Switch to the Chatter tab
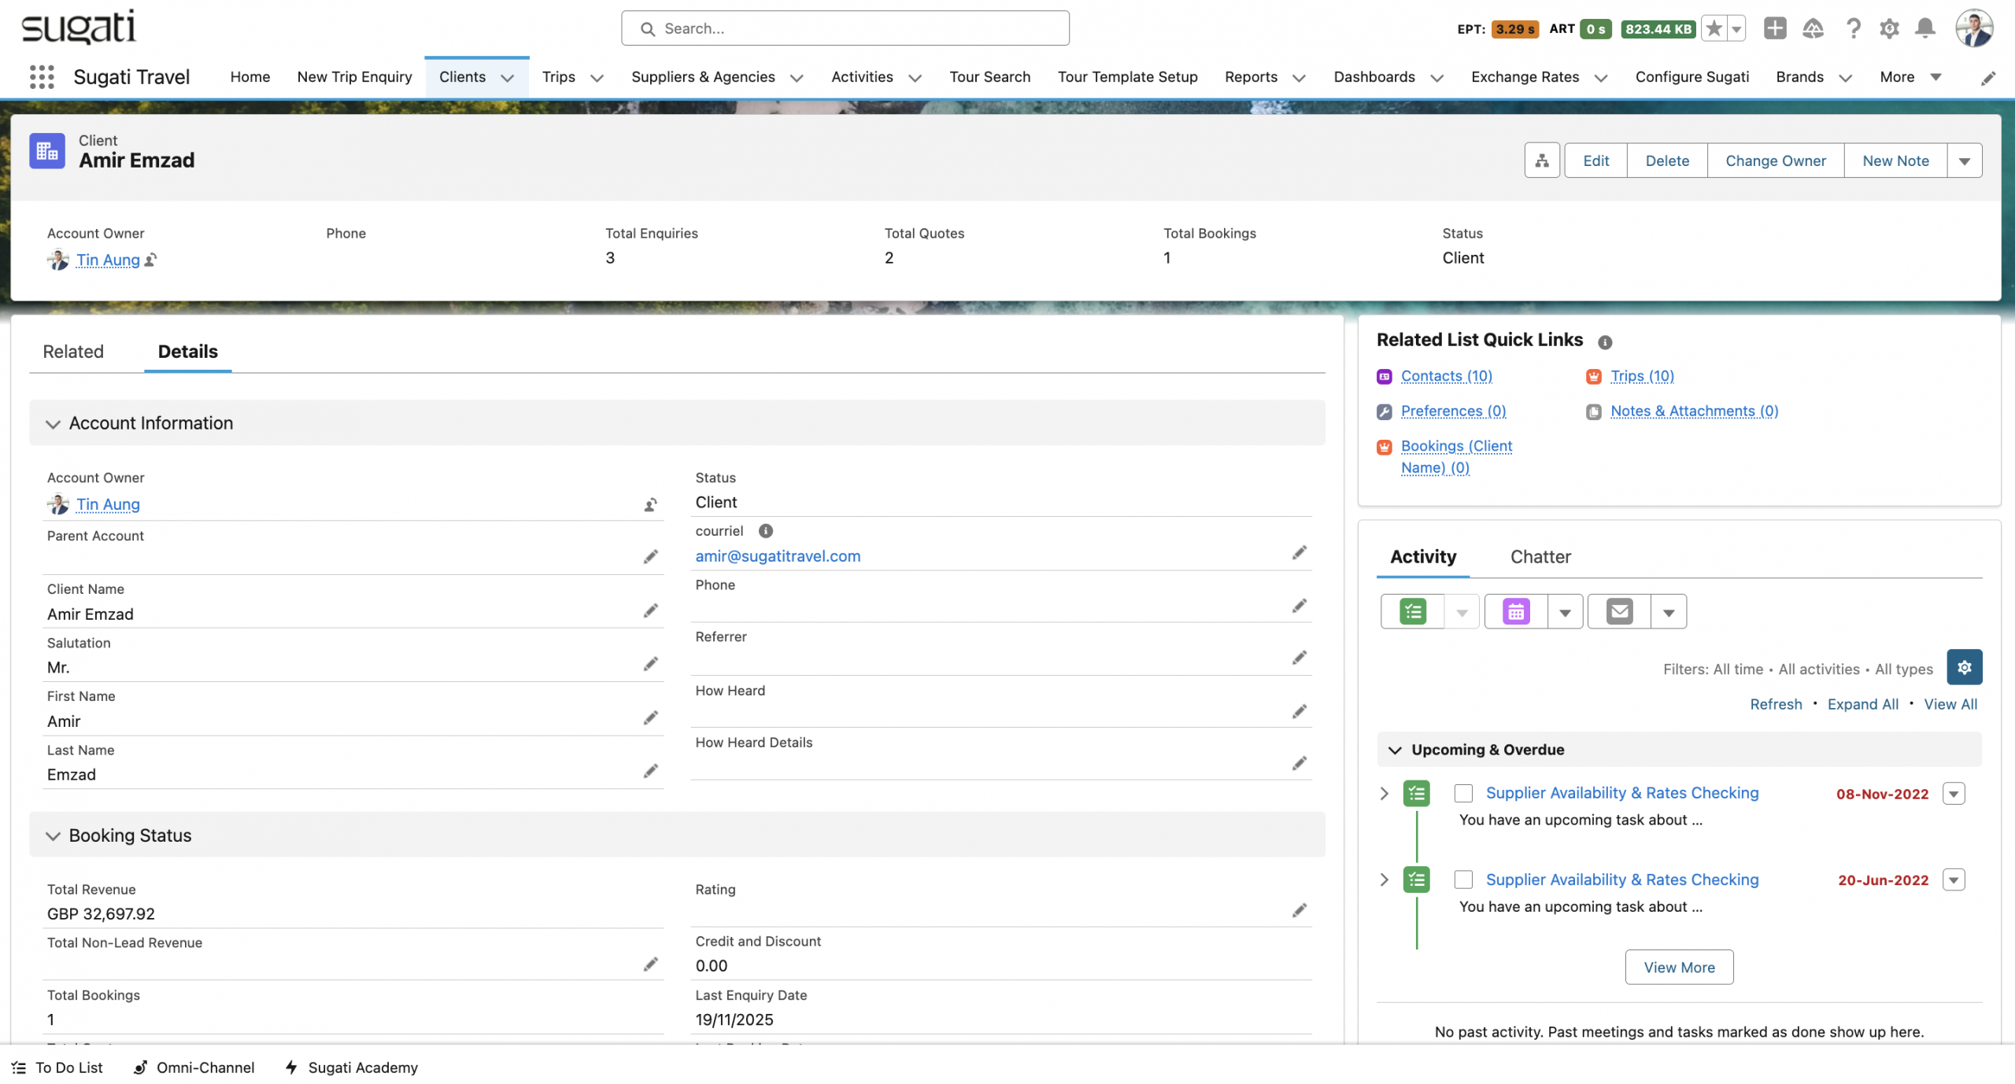The image size is (2015, 1084). [1540, 557]
